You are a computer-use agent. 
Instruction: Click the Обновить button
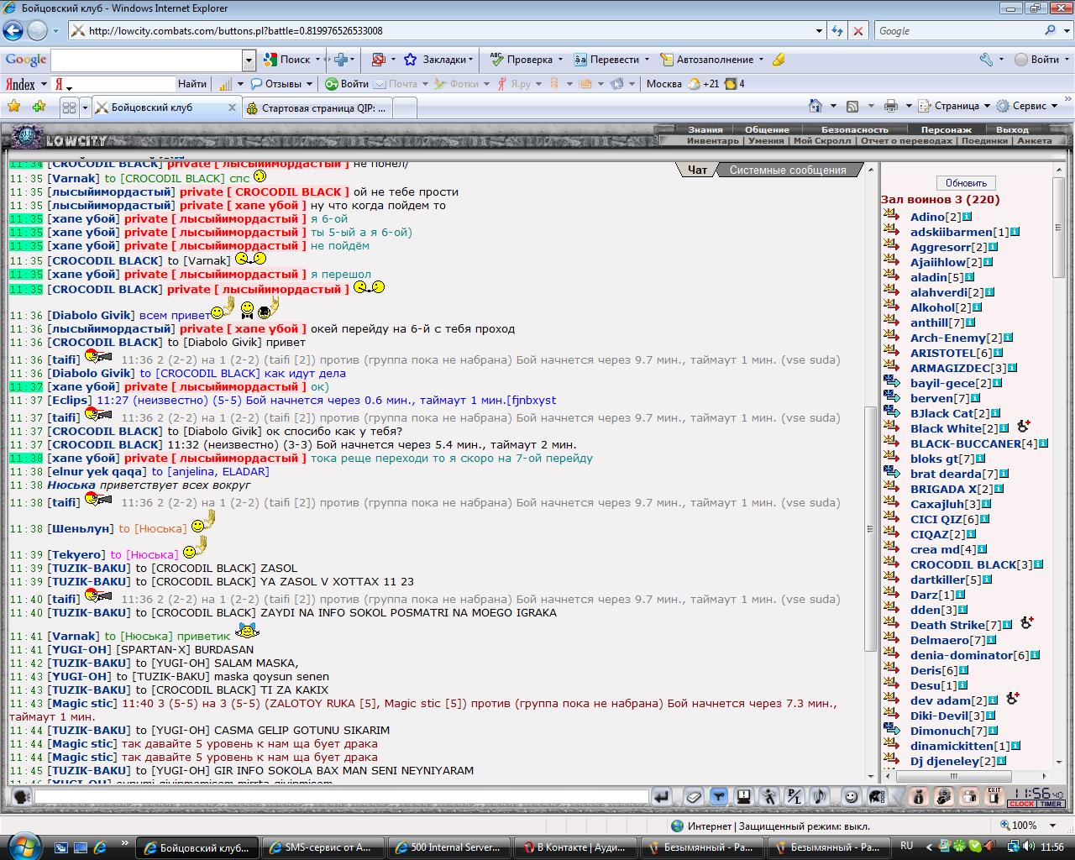966,183
